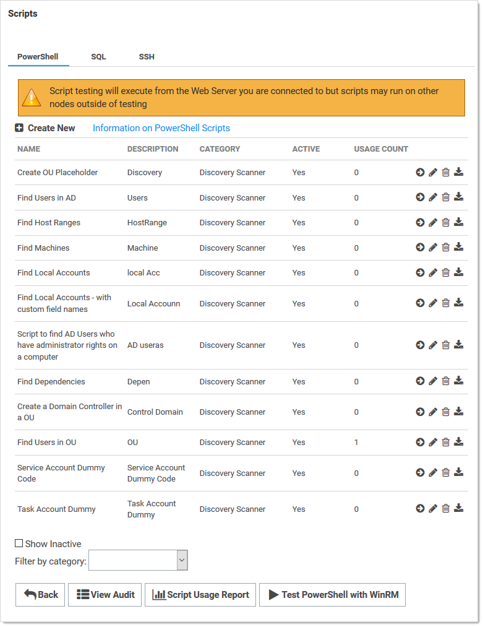The height and width of the screenshot is (627, 483).
Task: Download the Find Machines script
Action: click(x=459, y=247)
